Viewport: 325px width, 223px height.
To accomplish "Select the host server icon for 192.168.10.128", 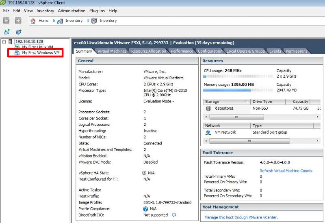I will [10, 42].
